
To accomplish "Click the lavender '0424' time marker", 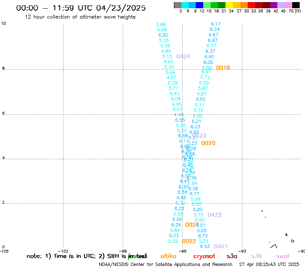I will (183, 56).
